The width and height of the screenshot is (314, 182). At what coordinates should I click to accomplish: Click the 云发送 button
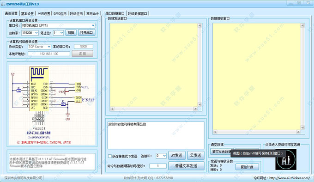coord(195,155)
